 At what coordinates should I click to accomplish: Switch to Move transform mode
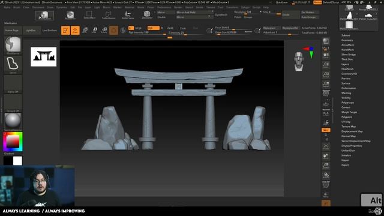tap(85, 31)
